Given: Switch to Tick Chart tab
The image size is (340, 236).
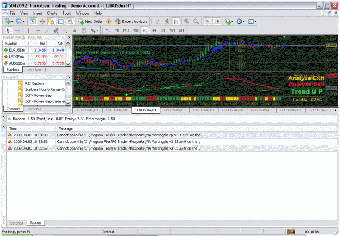Looking at the screenshot, I should point(34,70).
